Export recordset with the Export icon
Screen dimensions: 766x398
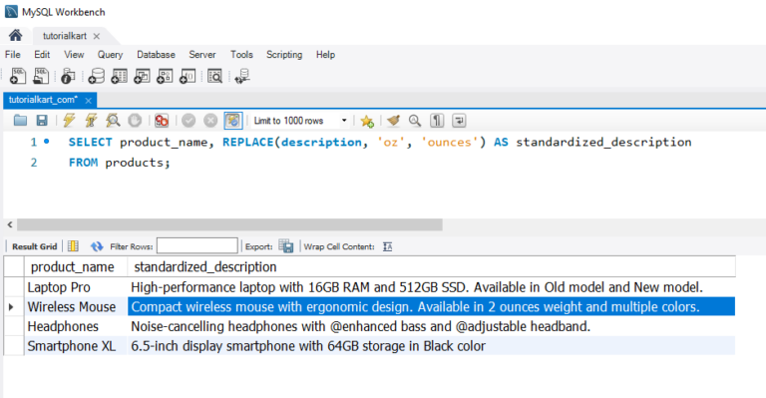(286, 246)
